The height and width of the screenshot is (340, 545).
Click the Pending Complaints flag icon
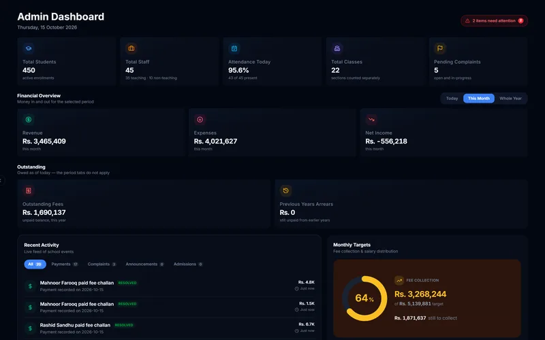point(440,48)
